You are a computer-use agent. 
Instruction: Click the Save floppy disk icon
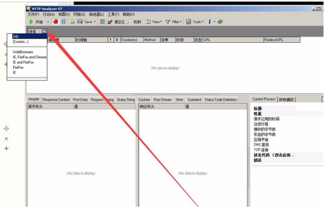(80, 22)
